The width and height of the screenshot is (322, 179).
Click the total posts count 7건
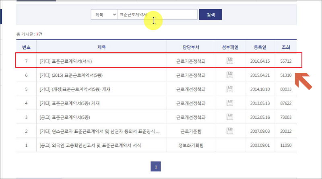tap(39, 34)
